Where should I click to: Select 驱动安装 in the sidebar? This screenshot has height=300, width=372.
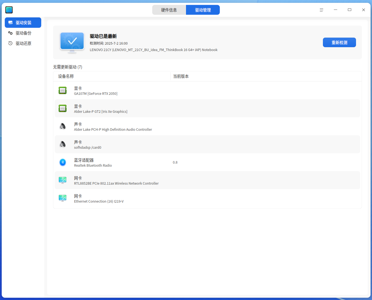[x=23, y=22]
